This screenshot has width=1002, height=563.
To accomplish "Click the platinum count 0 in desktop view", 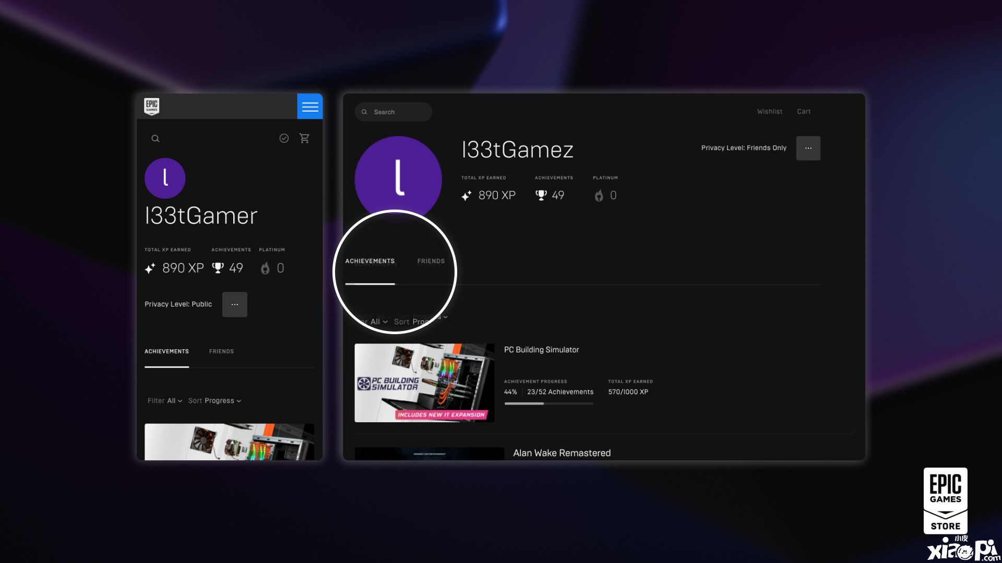I will tap(613, 195).
